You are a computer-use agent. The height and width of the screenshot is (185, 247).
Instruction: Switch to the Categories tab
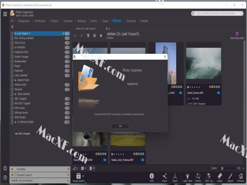pyautogui.click(x=23, y=21)
